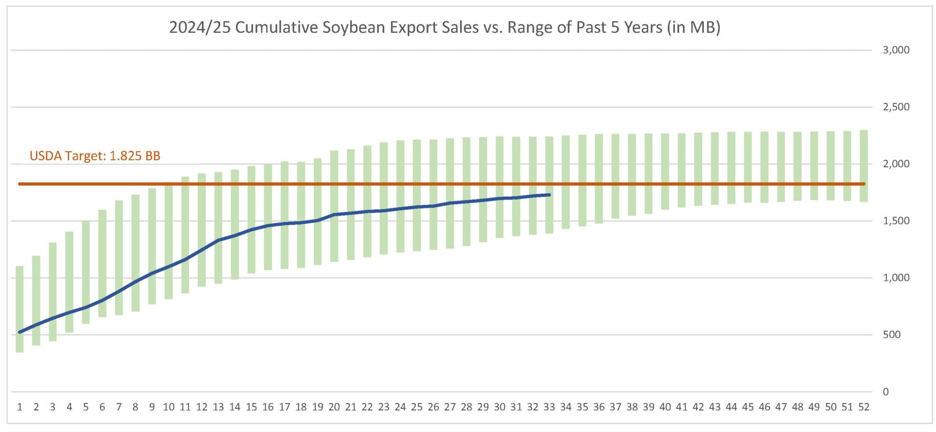This screenshot has width=936, height=432.
Task: Click the chart title text
Action: pos(445,27)
